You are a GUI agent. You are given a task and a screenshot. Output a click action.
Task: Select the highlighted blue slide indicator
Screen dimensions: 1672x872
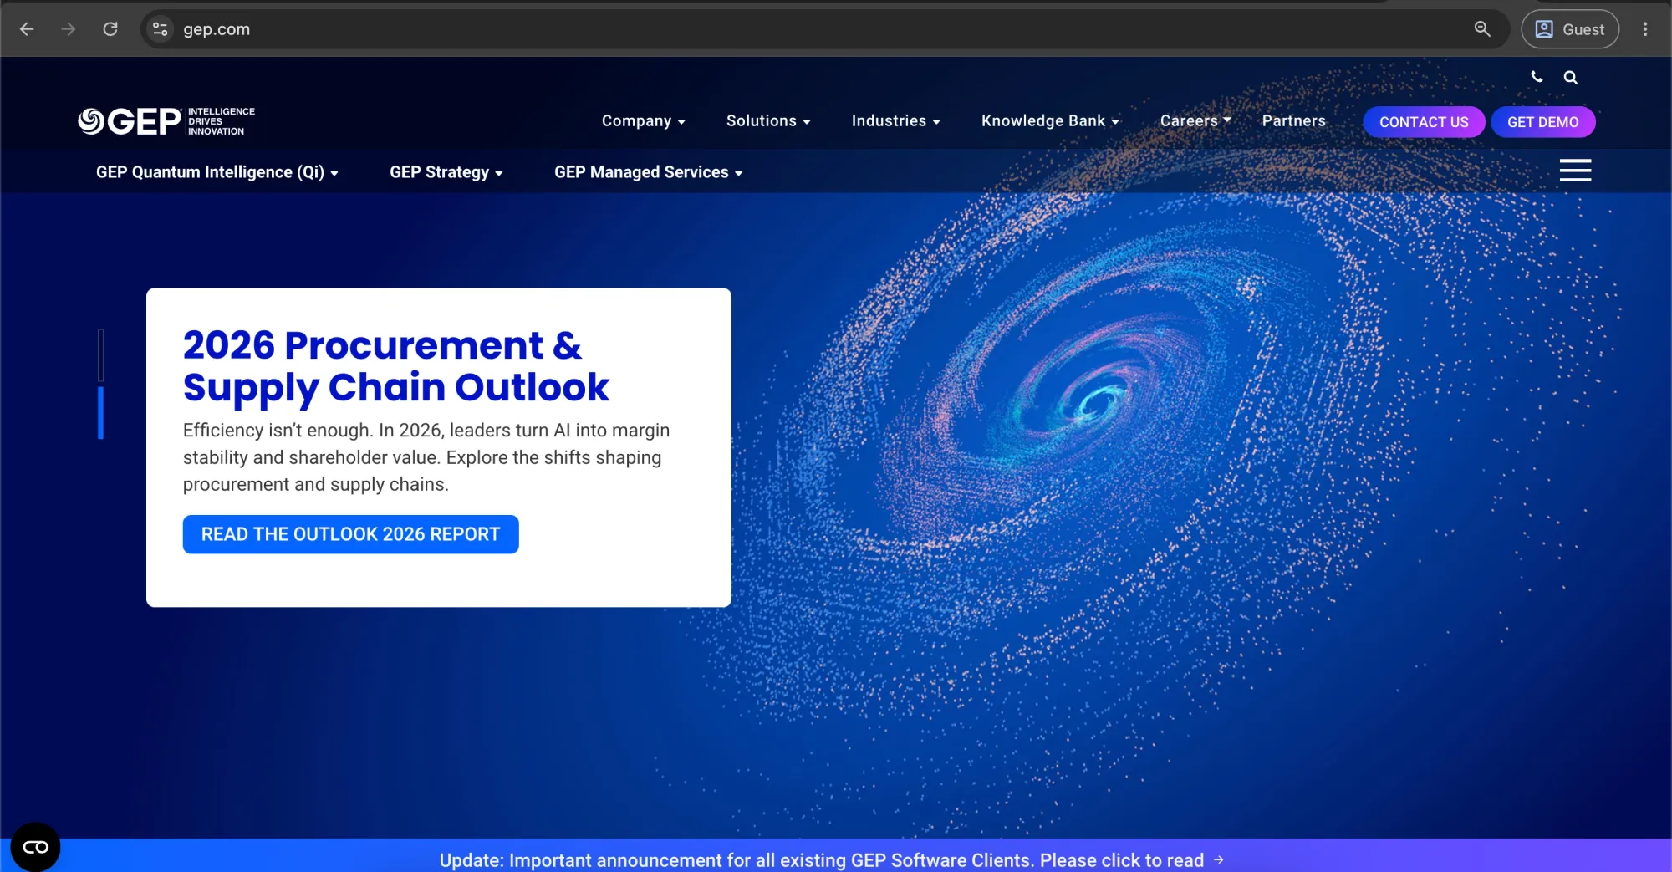[100, 412]
